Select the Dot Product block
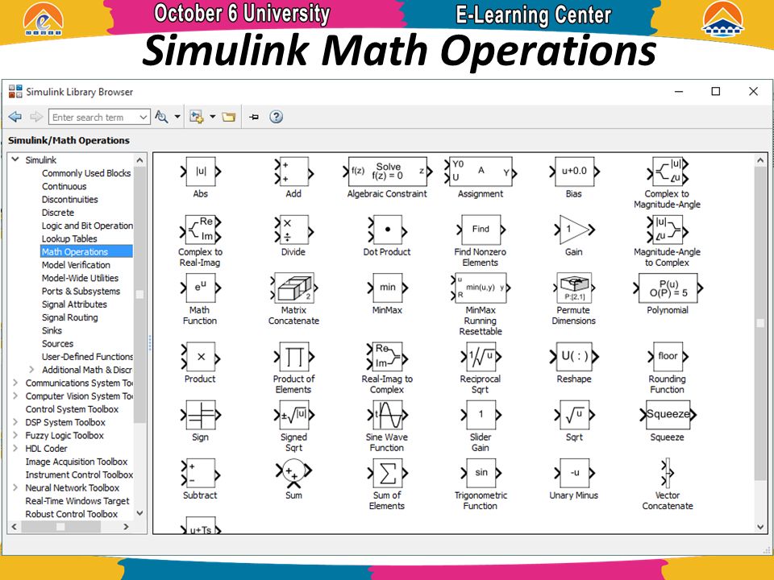Image resolution: width=774 pixels, height=580 pixels. tap(388, 230)
